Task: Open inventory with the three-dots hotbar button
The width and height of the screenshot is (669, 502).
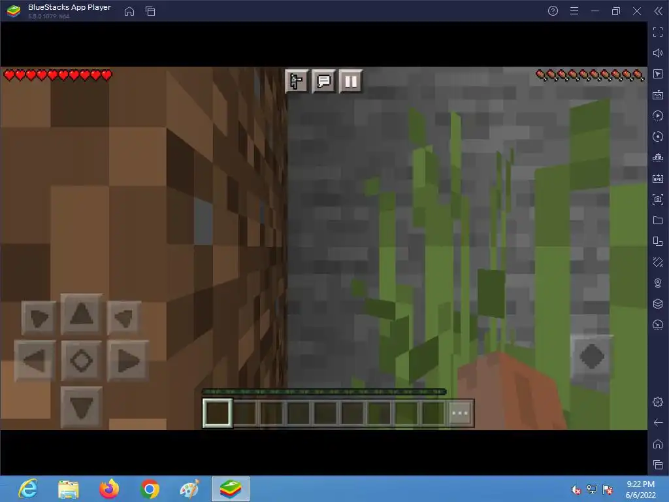Action: click(x=460, y=413)
